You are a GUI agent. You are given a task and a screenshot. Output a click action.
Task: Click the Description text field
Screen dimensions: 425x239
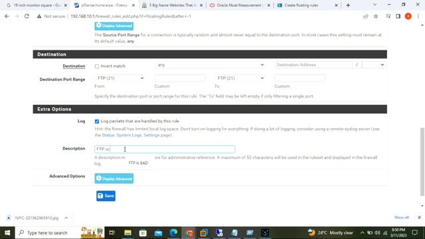(x=165, y=149)
